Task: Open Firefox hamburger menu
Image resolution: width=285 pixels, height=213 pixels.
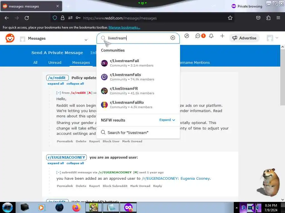Action: pos(278,18)
